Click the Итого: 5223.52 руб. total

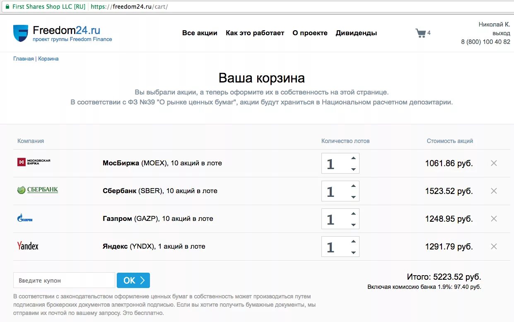click(x=444, y=277)
